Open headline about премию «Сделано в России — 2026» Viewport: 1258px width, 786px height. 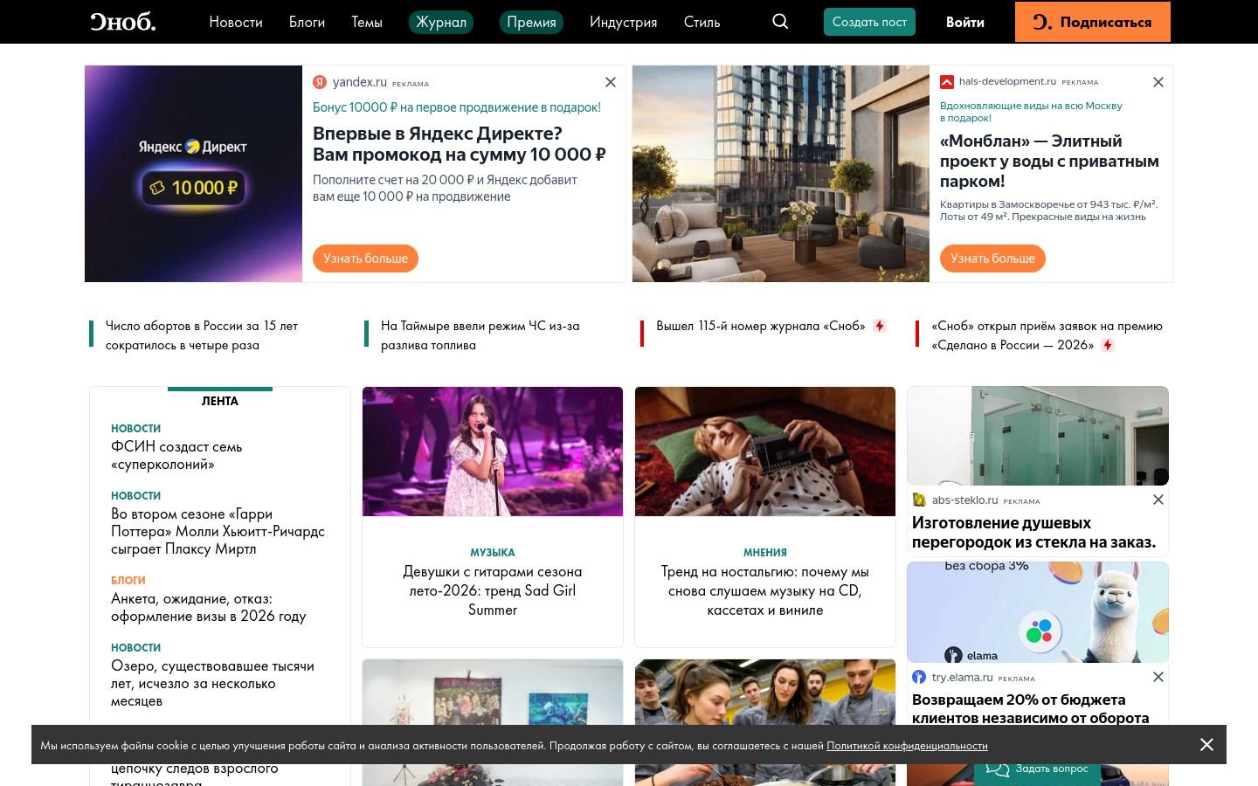click(x=1047, y=335)
